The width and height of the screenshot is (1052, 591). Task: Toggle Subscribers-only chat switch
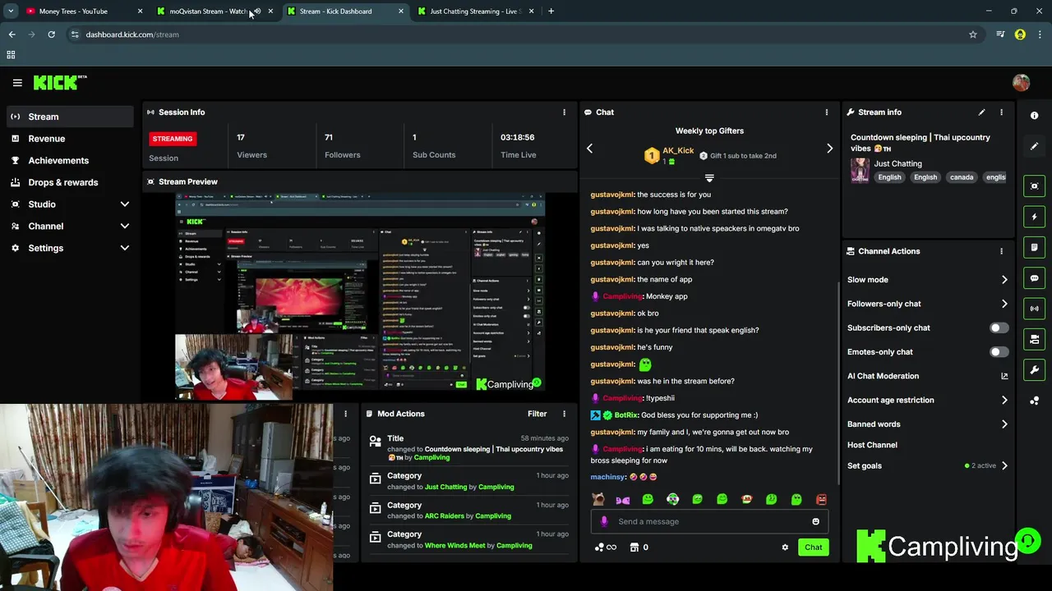tap(999, 328)
